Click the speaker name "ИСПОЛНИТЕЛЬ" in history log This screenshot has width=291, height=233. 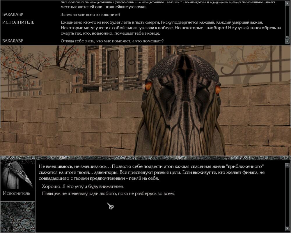(18, 22)
